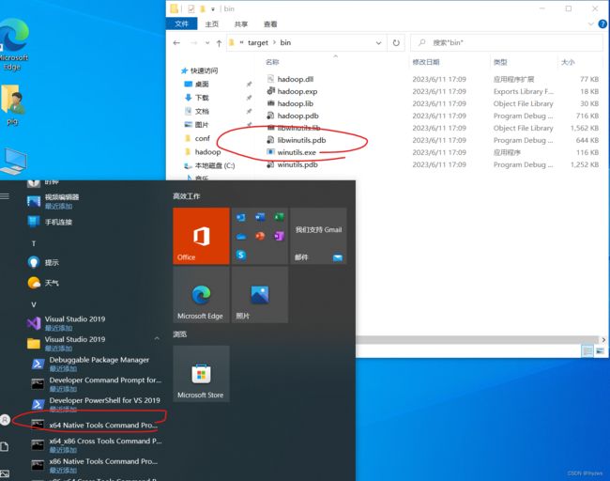
Task: Open the Mail tile
Action: (x=318, y=236)
